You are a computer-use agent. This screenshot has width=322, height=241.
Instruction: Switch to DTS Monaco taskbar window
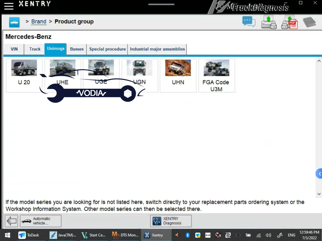point(125,235)
